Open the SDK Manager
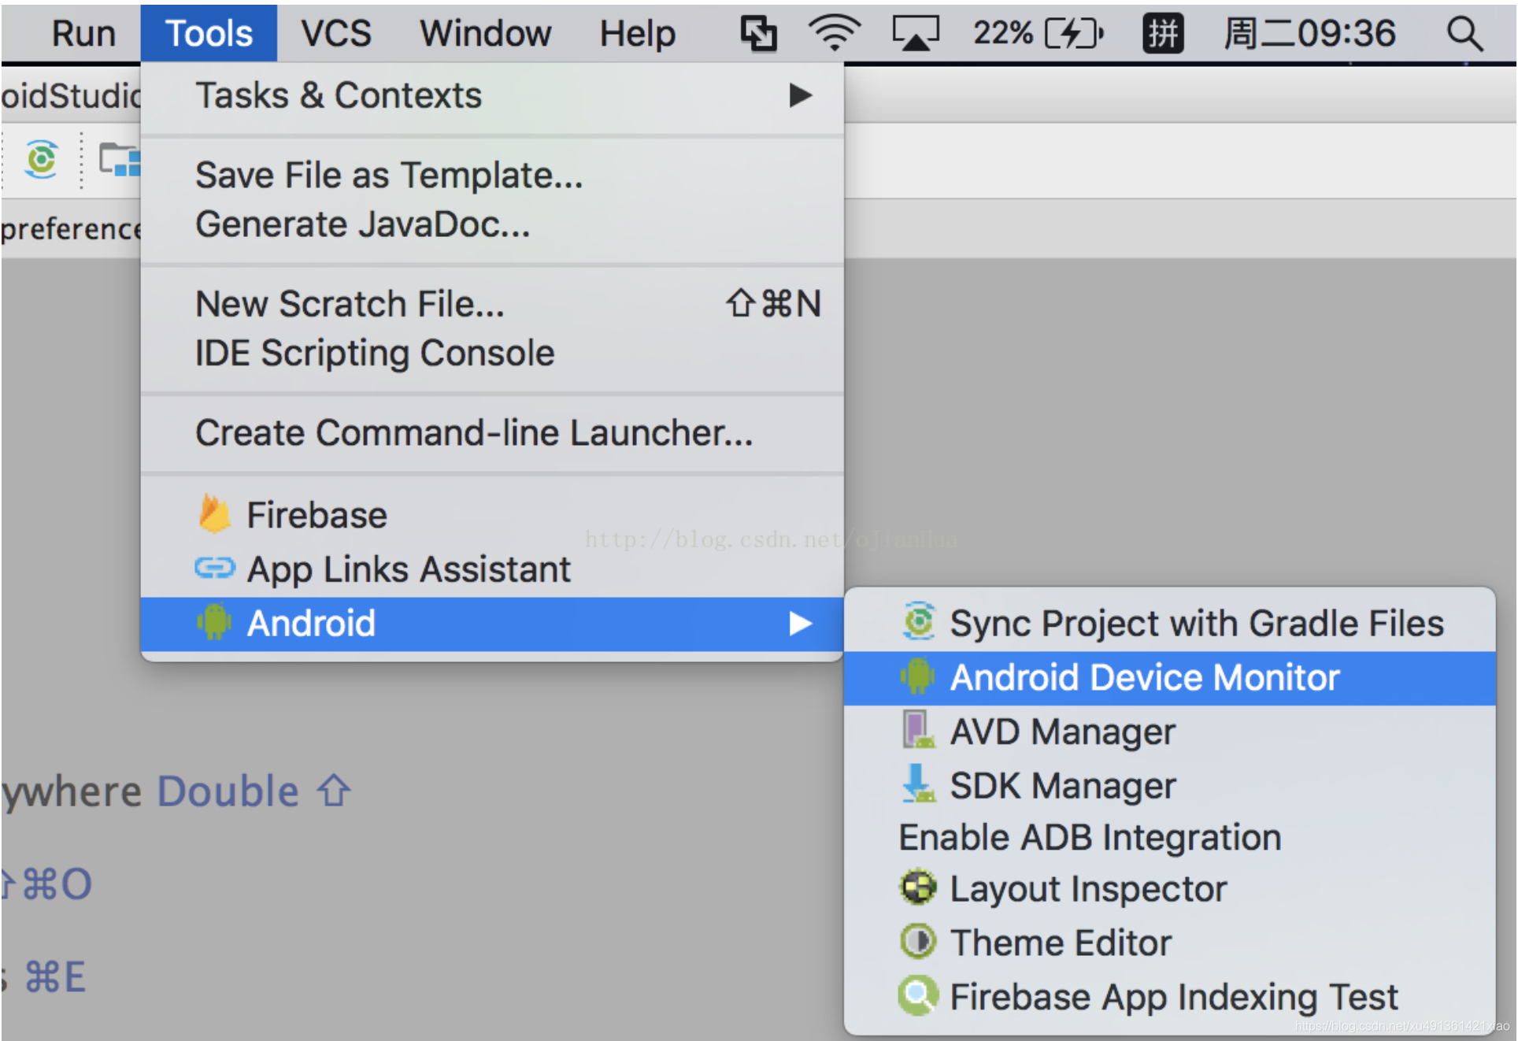The width and height of the screenshot is (1518, 1041). point(1062,785)
